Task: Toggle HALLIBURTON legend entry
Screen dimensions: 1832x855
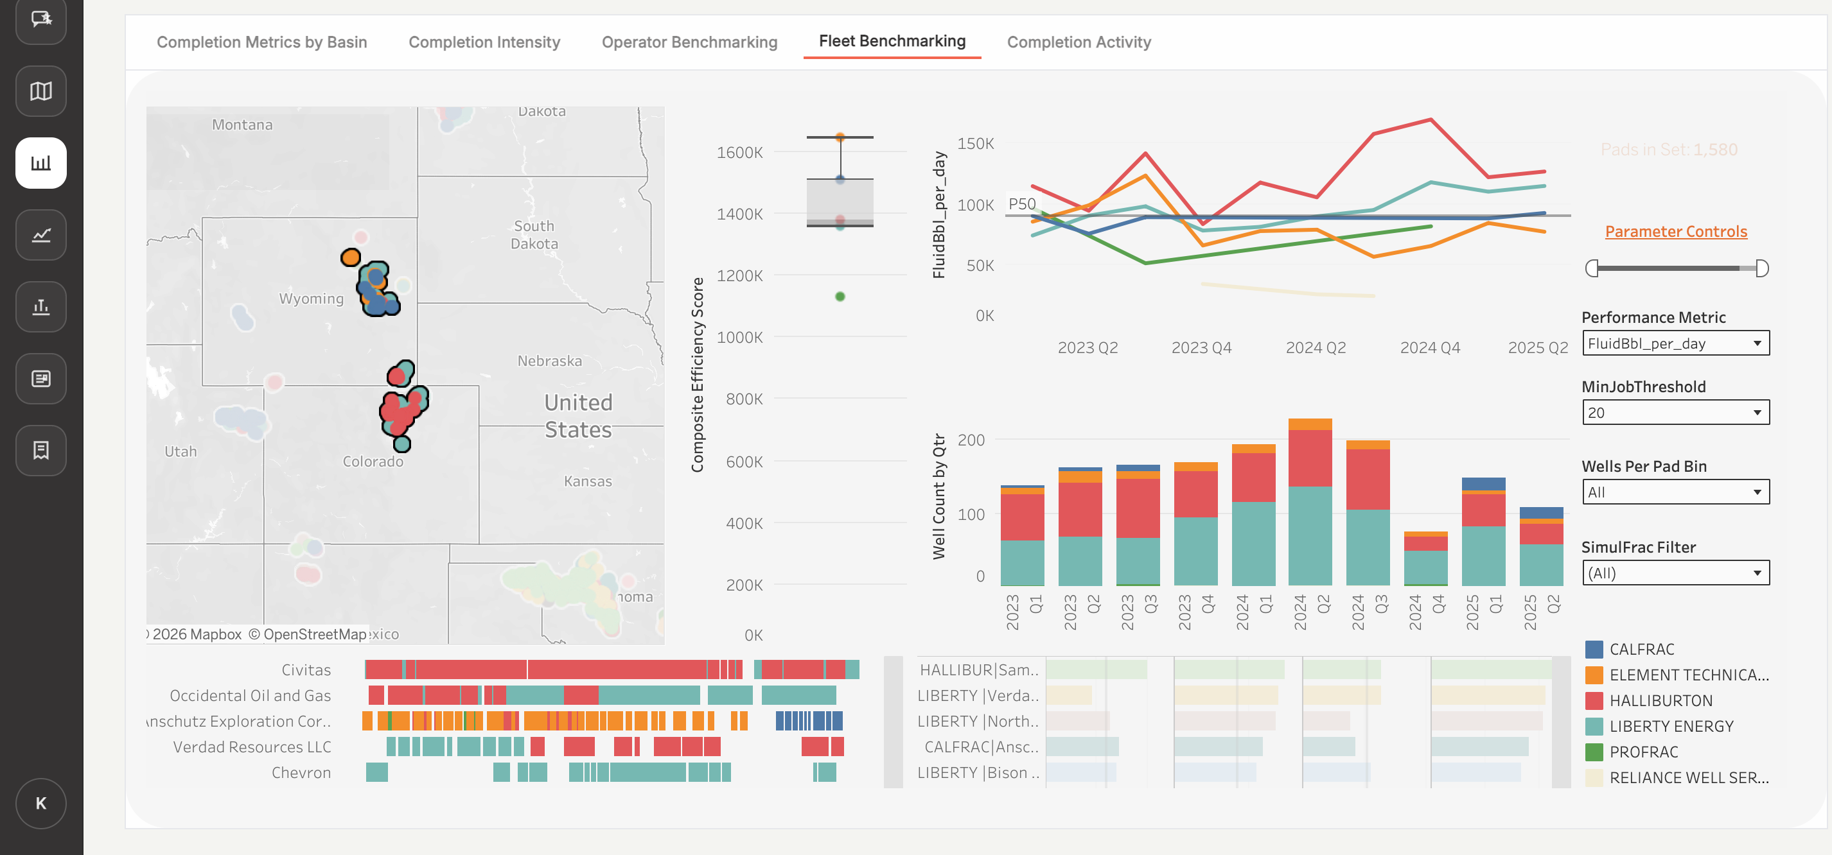Action: (x=1660, y=700)
